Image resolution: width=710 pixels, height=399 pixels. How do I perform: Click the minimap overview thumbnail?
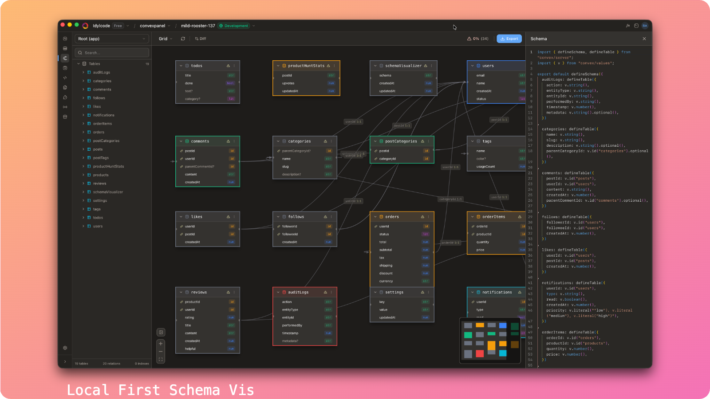490,341
